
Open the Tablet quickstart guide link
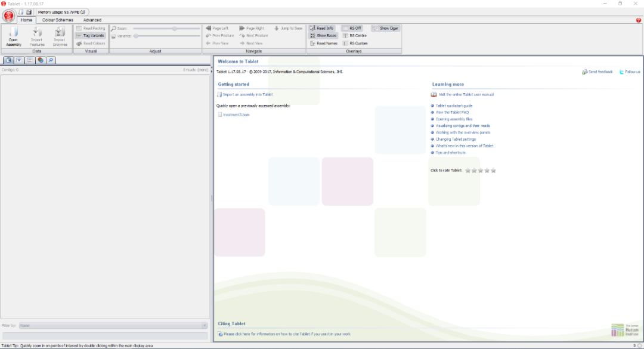point(454,106)
